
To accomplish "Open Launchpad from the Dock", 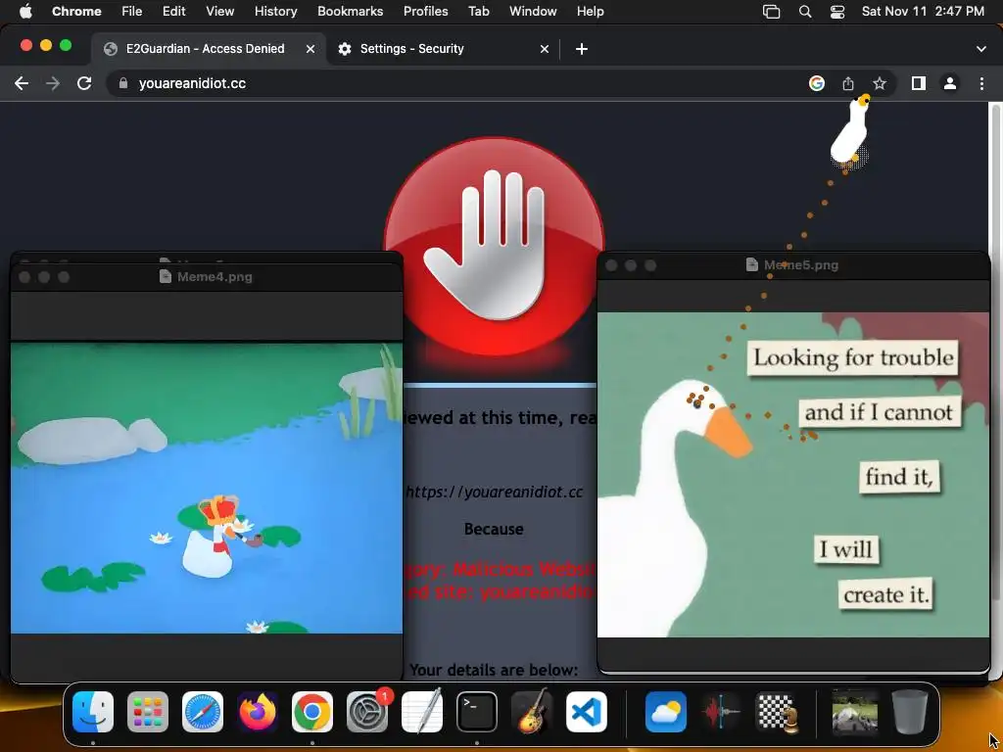I will point(148,712).
